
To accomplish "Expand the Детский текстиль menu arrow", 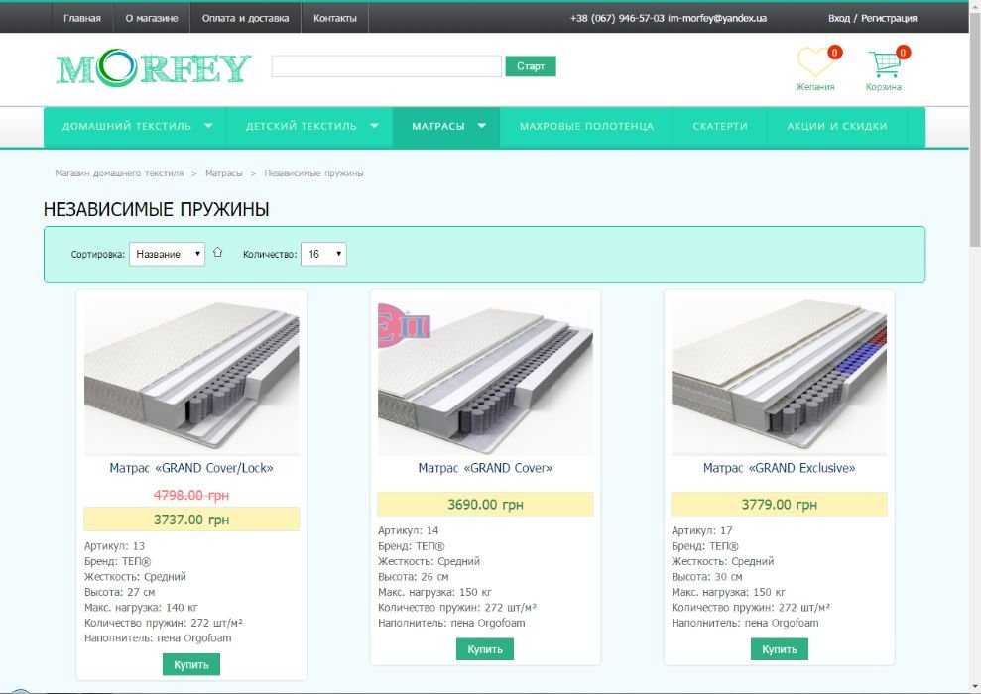I will 374,126.
